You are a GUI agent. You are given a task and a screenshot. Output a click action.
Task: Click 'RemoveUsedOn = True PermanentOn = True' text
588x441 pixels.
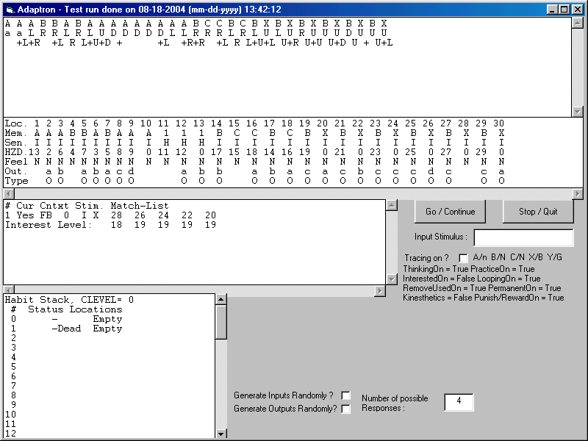pyautogui.click(x=482, y=288)
